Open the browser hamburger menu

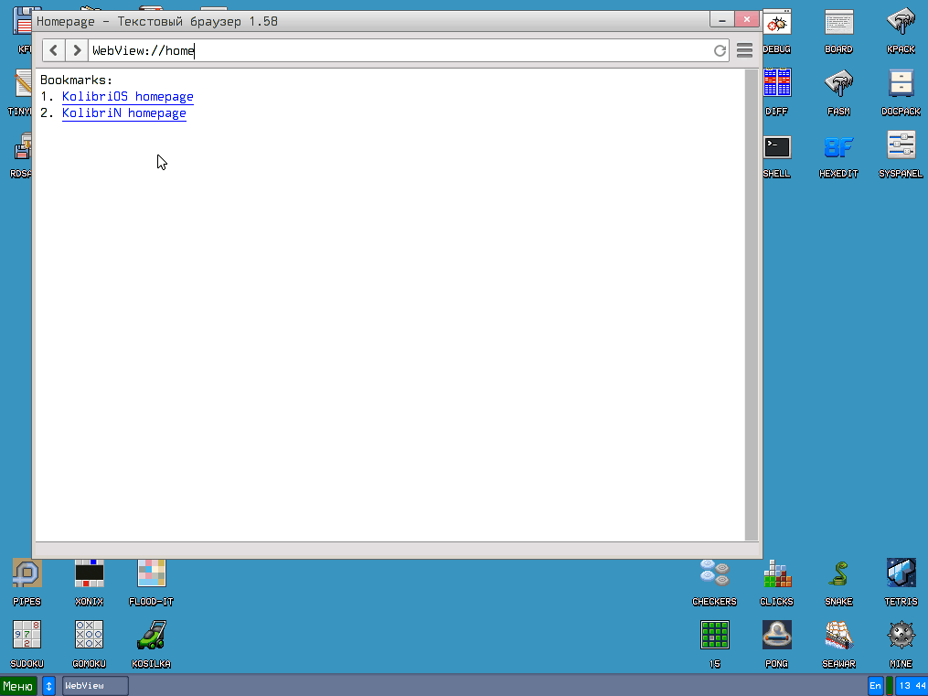[x=744, y=50]
